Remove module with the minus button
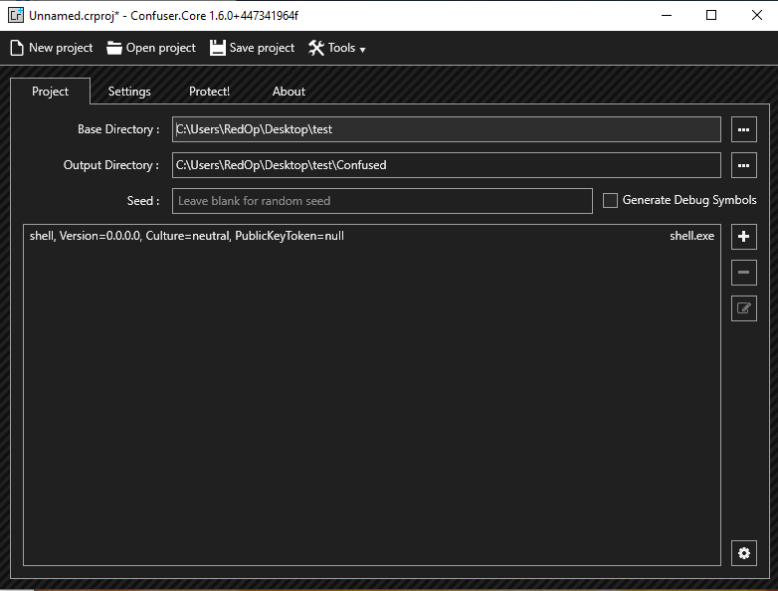The width and height of the screenshot is (778, 591). [x=743, y=273]
